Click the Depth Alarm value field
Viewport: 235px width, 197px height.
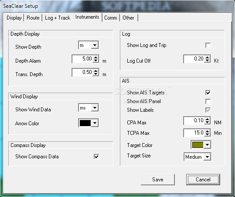(82, 59)
